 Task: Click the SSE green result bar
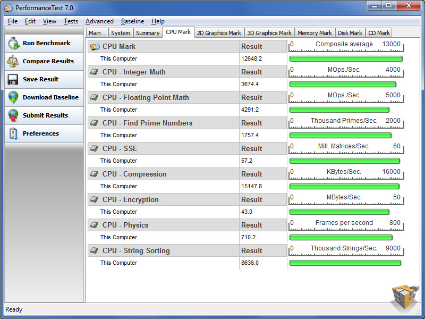(344, 161)
